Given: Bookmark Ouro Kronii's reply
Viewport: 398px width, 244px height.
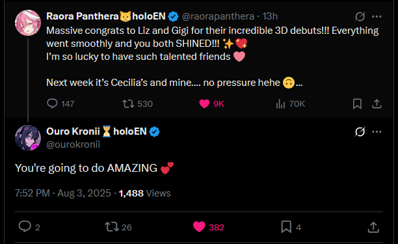Looking at the screenshot, I should (x=286, y=226).
